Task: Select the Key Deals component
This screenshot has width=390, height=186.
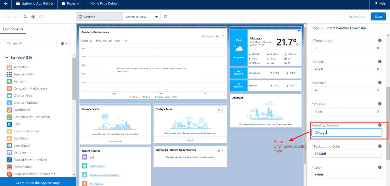Action: (17, 139)
